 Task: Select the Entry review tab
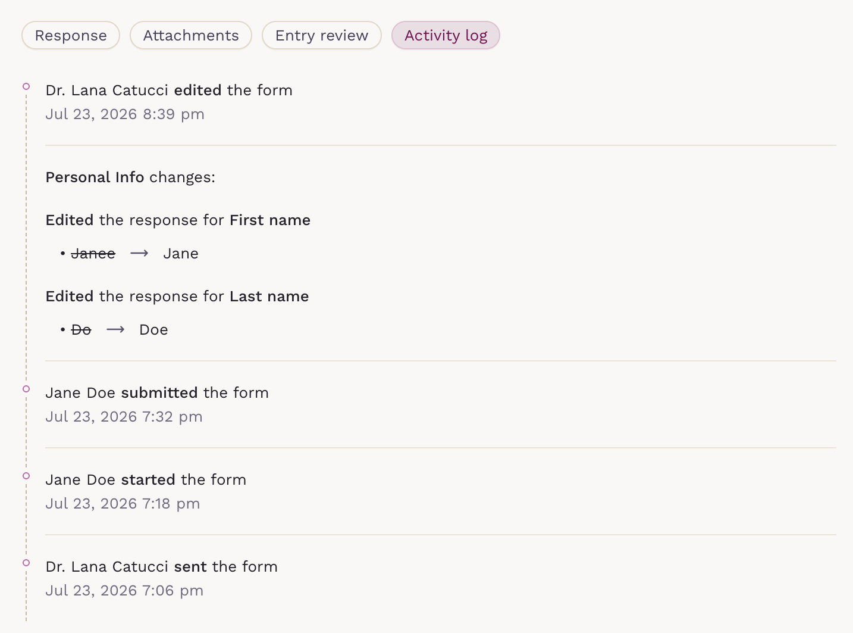click(322, 36)
